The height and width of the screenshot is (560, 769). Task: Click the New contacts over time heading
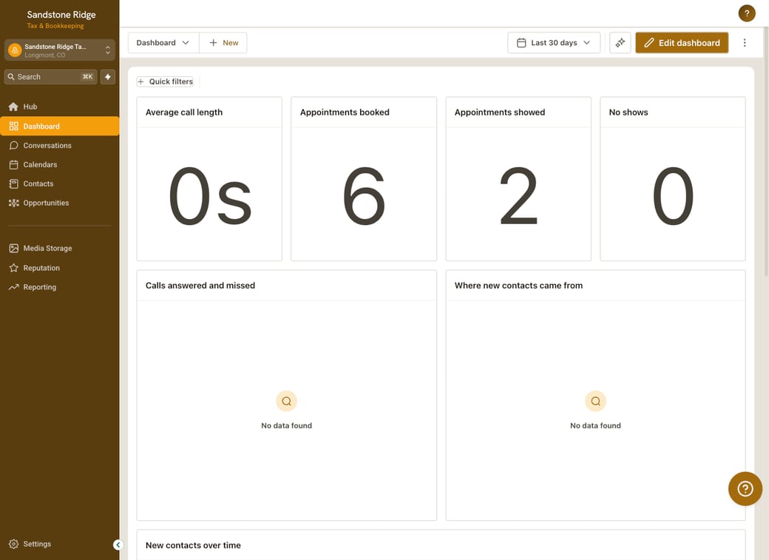[x=193, y=545]
